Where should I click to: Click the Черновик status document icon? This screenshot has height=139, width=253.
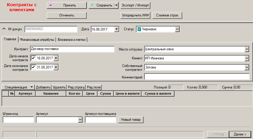point(139,29)
